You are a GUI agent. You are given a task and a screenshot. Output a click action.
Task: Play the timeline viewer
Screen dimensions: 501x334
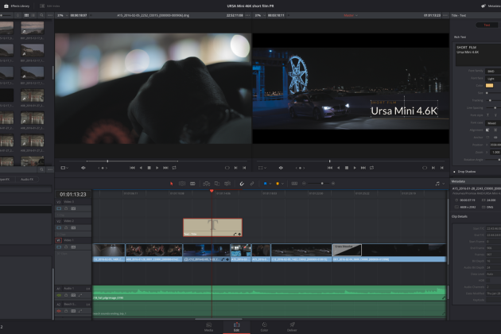355,168
